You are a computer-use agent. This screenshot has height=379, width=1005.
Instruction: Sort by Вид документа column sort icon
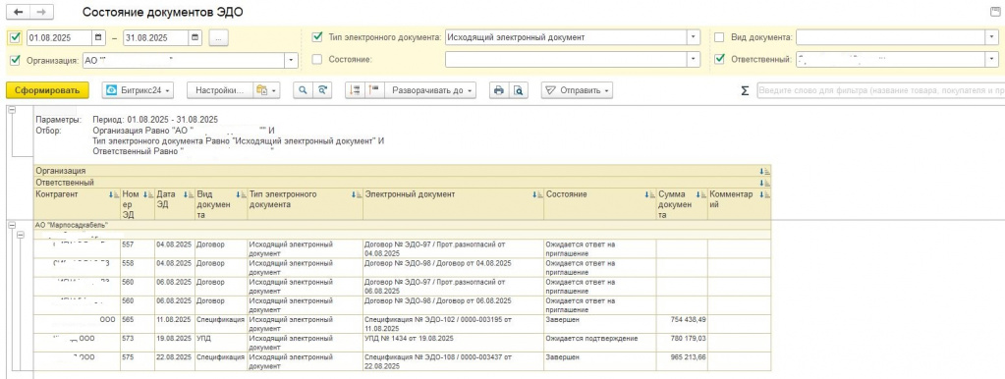pos(241,194)
